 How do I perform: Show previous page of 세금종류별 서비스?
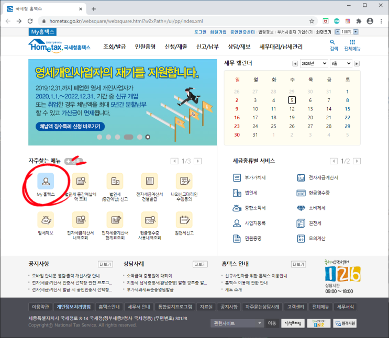pos(334,161)
